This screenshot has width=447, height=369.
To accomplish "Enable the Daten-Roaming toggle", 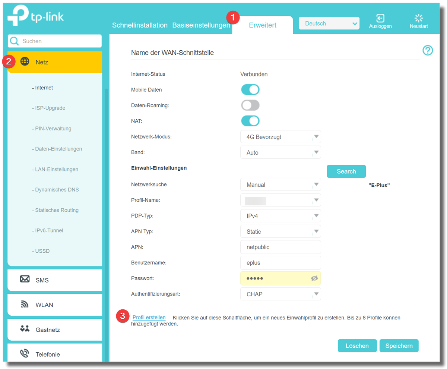I will [250, 105].
